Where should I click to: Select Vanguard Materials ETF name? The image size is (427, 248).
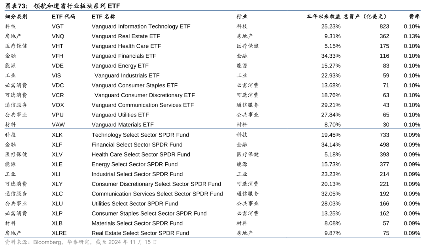click(x=123, y=125)
